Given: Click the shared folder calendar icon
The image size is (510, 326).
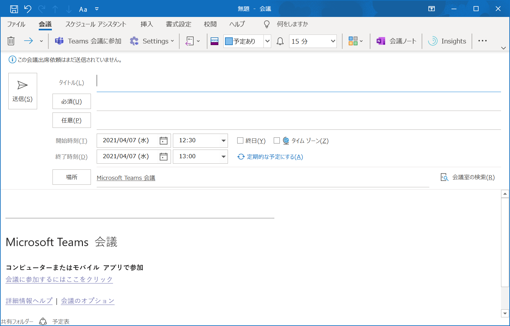Looking at the screenshot, I should (x=43, y=321).
